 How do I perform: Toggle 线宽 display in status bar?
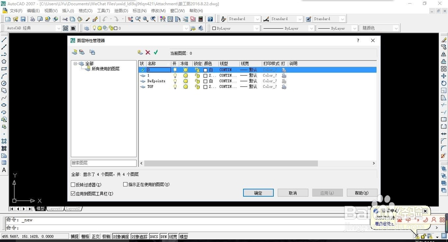(173, 236)
